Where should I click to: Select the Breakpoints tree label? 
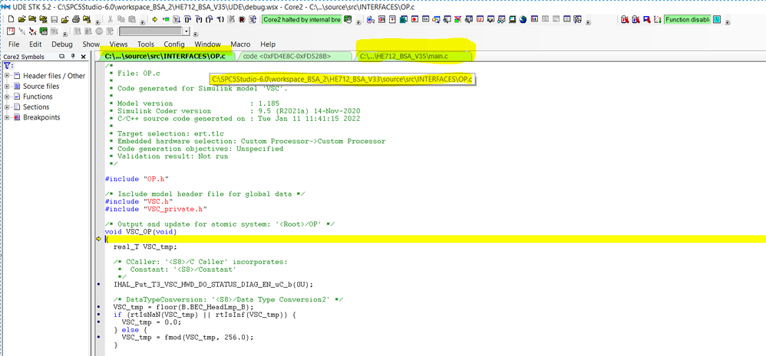(x=41, y=117)
